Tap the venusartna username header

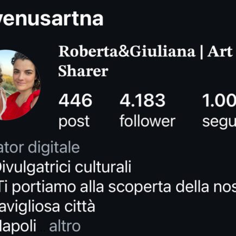(x=52, y=18)
